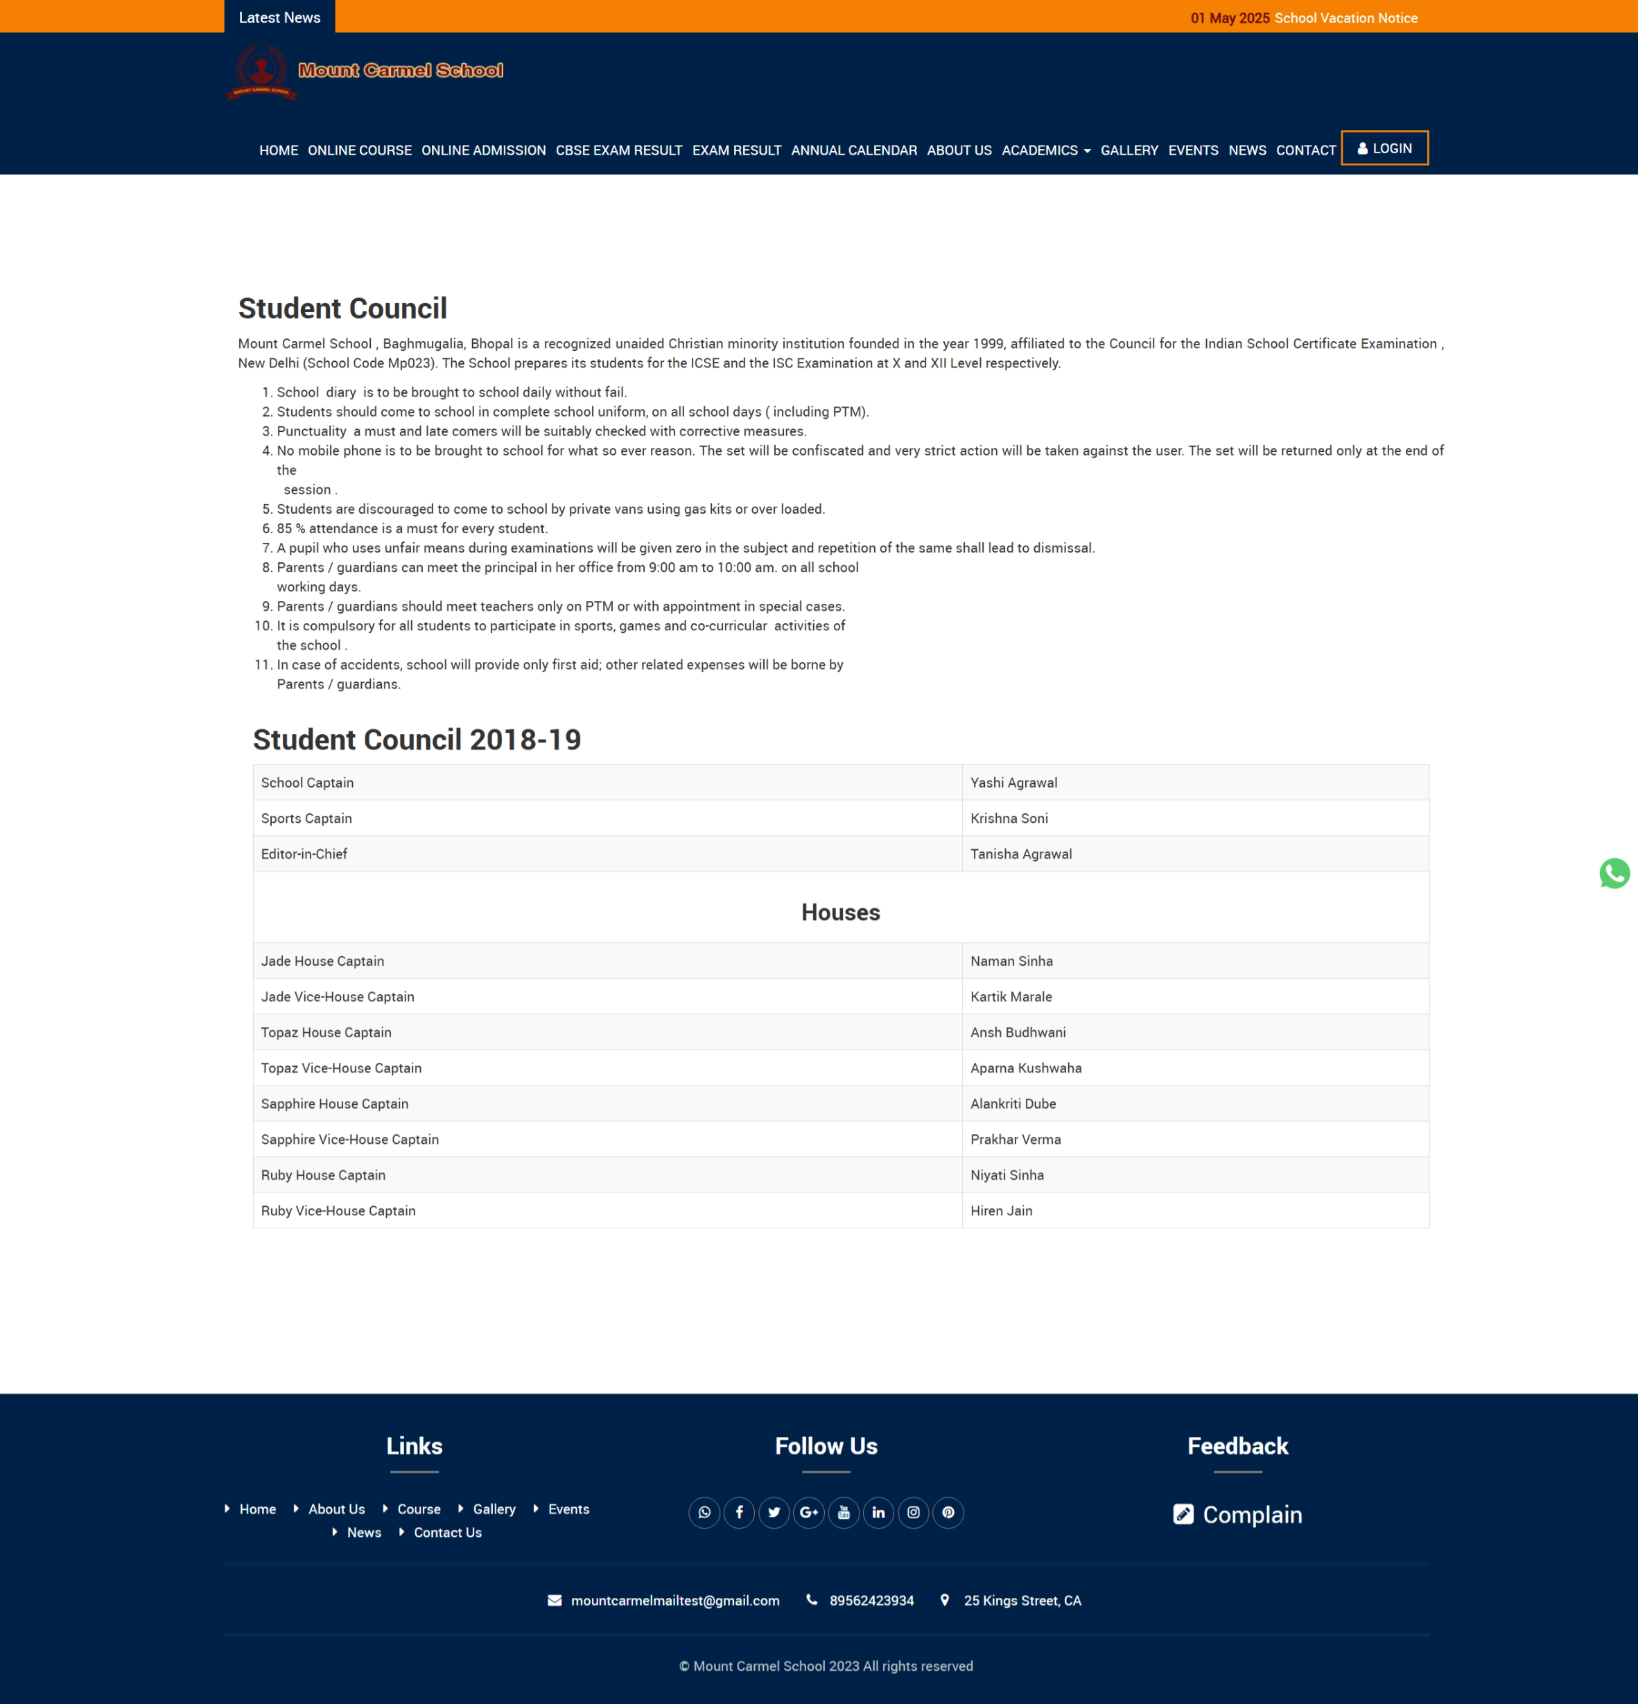Click the Student Council 2018-19 heading
This screenshot has width=1638, height=1704.
417,739
